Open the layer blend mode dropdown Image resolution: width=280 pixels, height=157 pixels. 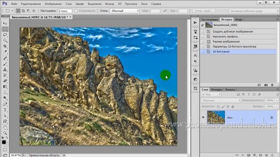[221, 100]
